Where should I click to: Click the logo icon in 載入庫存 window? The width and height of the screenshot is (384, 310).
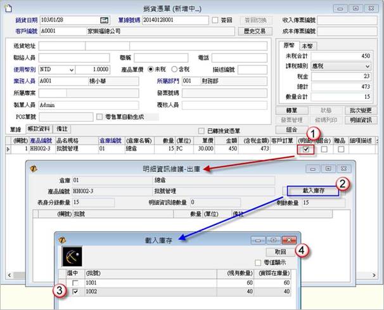[x=72, y=256]
